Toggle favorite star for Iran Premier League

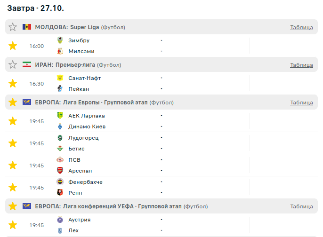13,65
